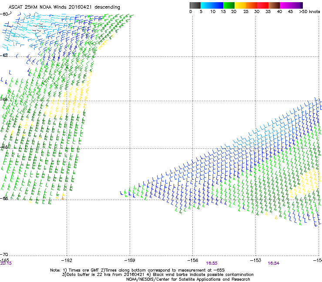Click the 18:54 pass time label

coord(274,263)
